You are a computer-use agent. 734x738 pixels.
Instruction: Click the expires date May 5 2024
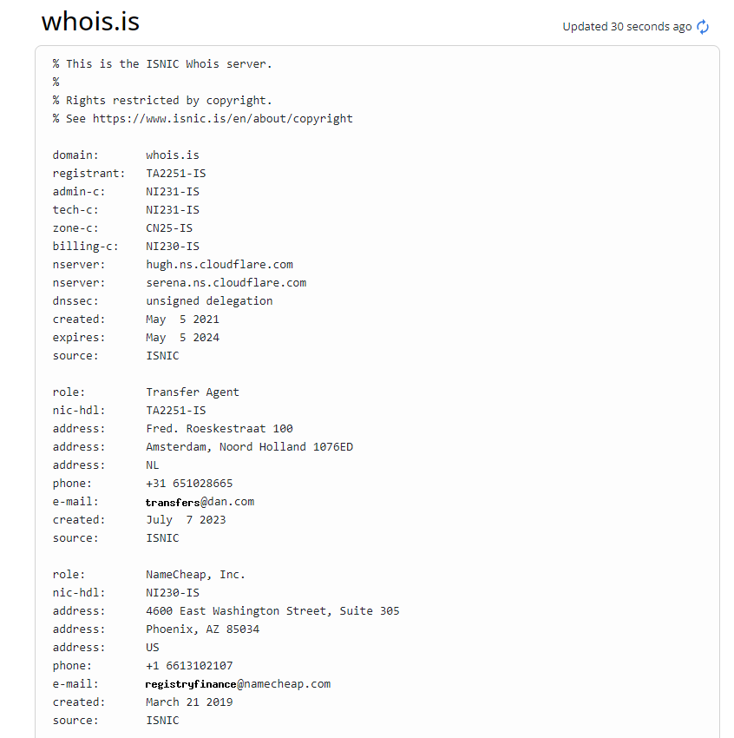click(x=182, y=338)
